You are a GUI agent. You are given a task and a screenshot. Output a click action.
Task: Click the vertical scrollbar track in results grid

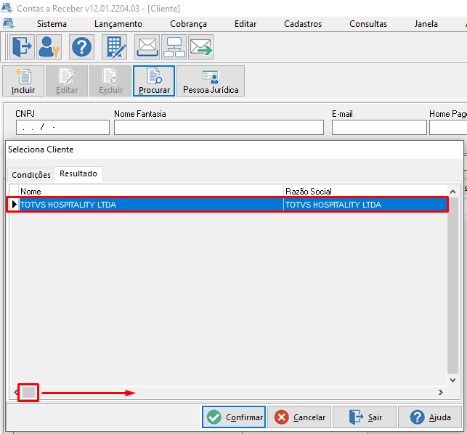[452, 285]
